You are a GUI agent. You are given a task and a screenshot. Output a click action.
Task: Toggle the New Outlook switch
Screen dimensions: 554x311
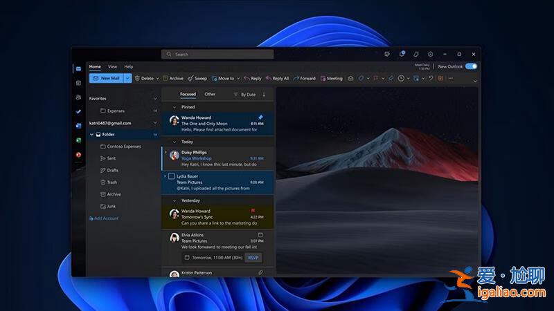(471, 66)
